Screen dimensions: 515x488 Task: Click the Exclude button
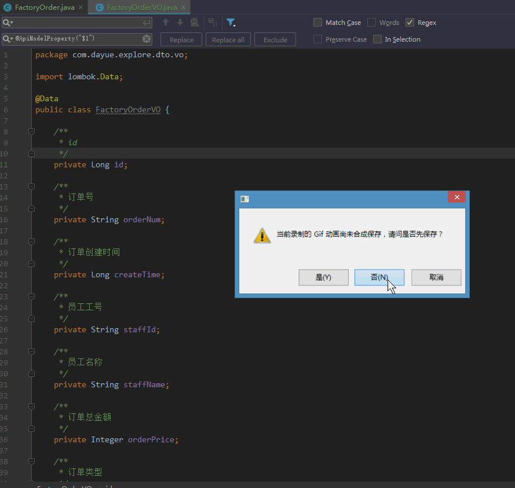tap(275, 39)
